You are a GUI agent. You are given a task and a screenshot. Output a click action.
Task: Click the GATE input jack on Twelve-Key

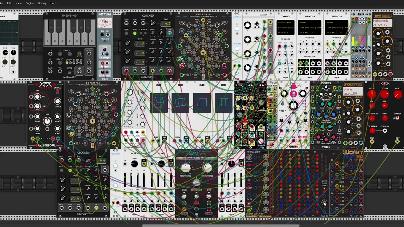click(x=50, y=72)
